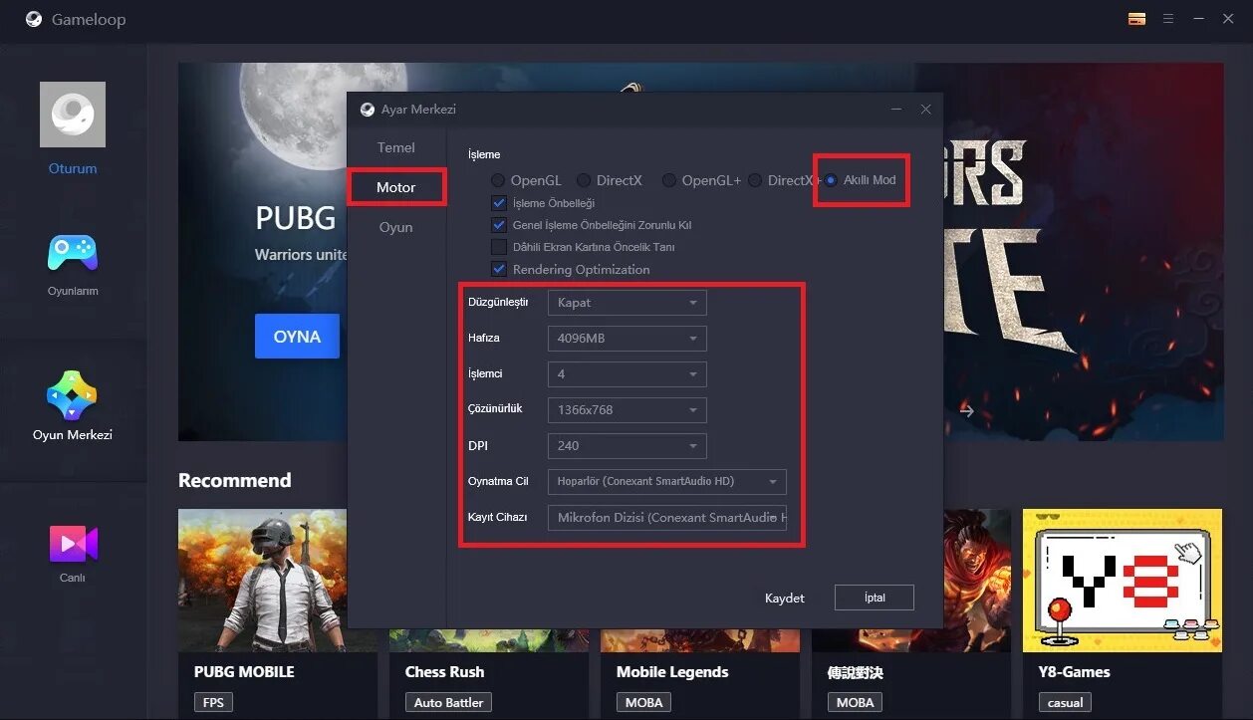1253x720 pixels.
Task: Click the banner next arrow
Action: tap(966, 410)
